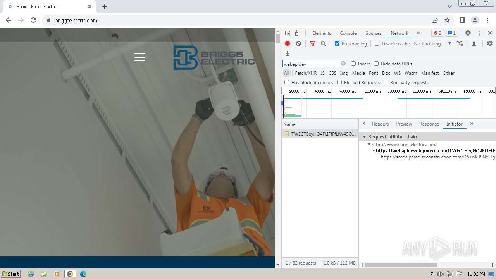This screenshot has width=496, height=279.
Task: Enable Has blocked cookies filter
Action: pos(287,82)
